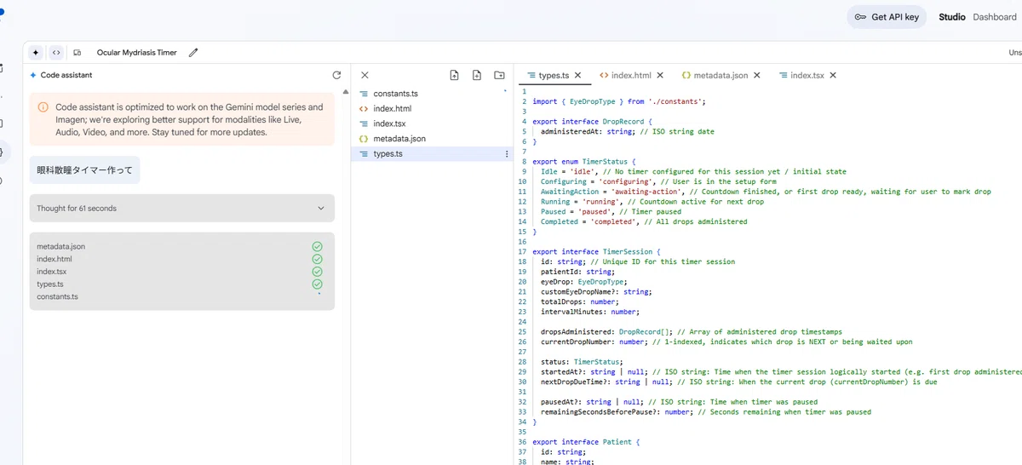Close the file explorer panel
Screen dimensions: 1022x465
pyautogui.click(x=365, y=75)
